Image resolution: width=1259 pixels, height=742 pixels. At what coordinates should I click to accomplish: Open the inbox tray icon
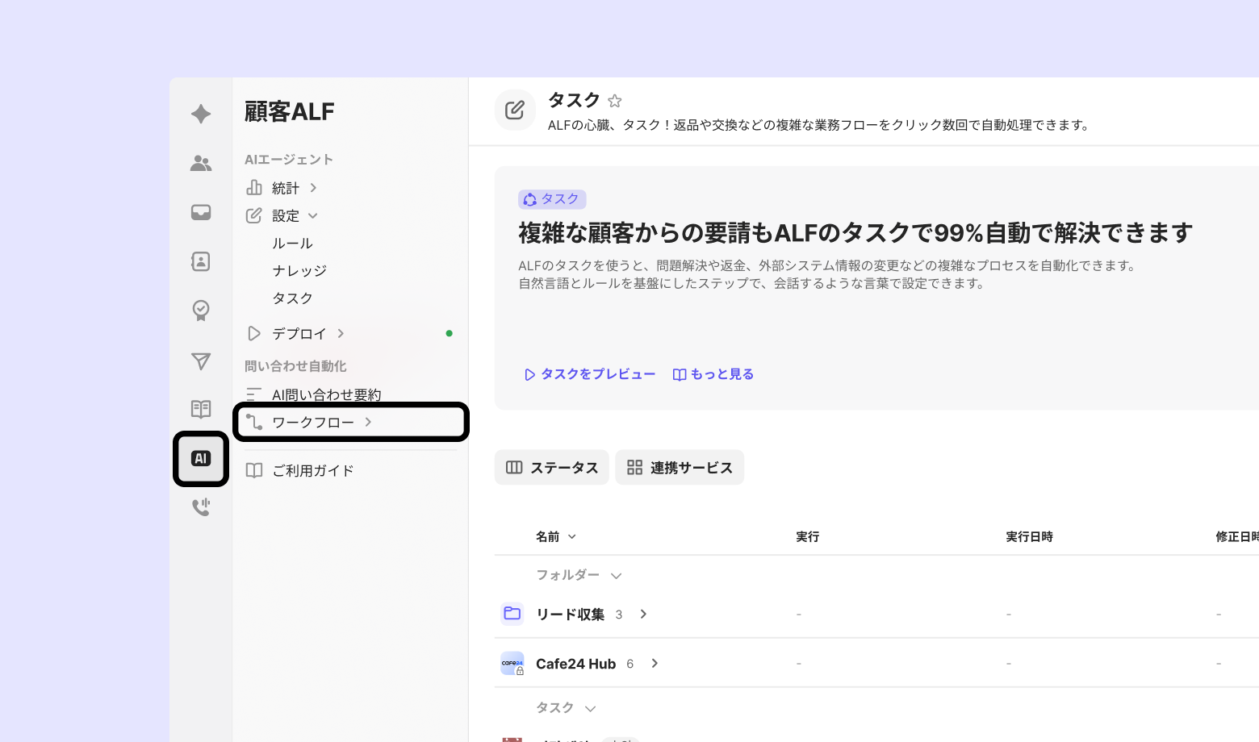pos(201,212)
